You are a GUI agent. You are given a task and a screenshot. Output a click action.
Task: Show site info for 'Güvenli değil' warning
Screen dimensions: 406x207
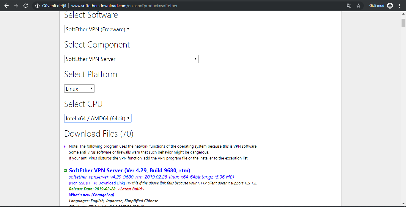(51, 6)
